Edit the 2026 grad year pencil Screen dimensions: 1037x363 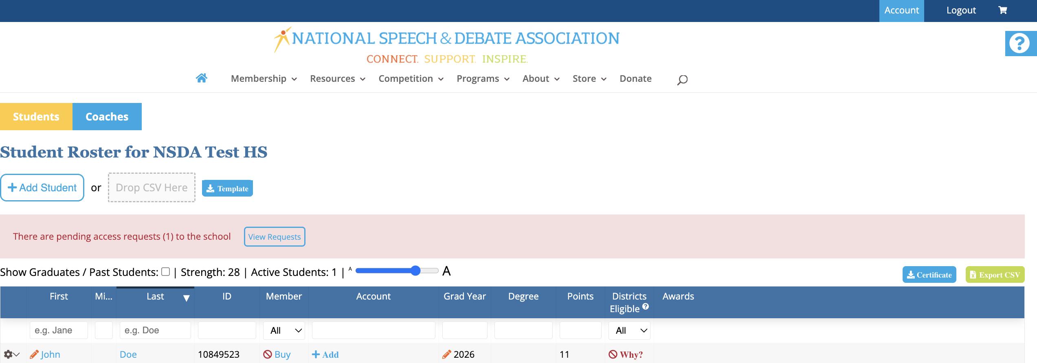coord(446,354)
